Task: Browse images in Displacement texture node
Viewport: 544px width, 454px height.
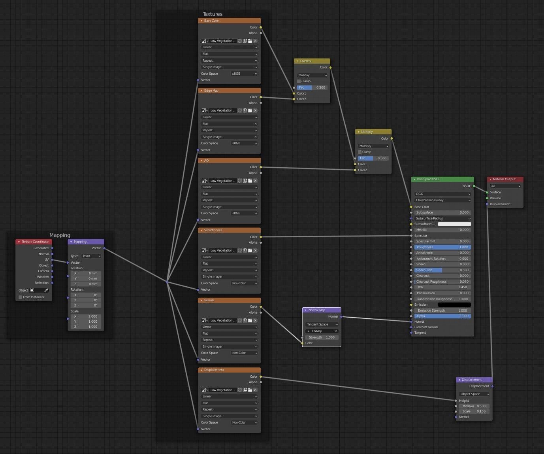Action: point(205,390)
